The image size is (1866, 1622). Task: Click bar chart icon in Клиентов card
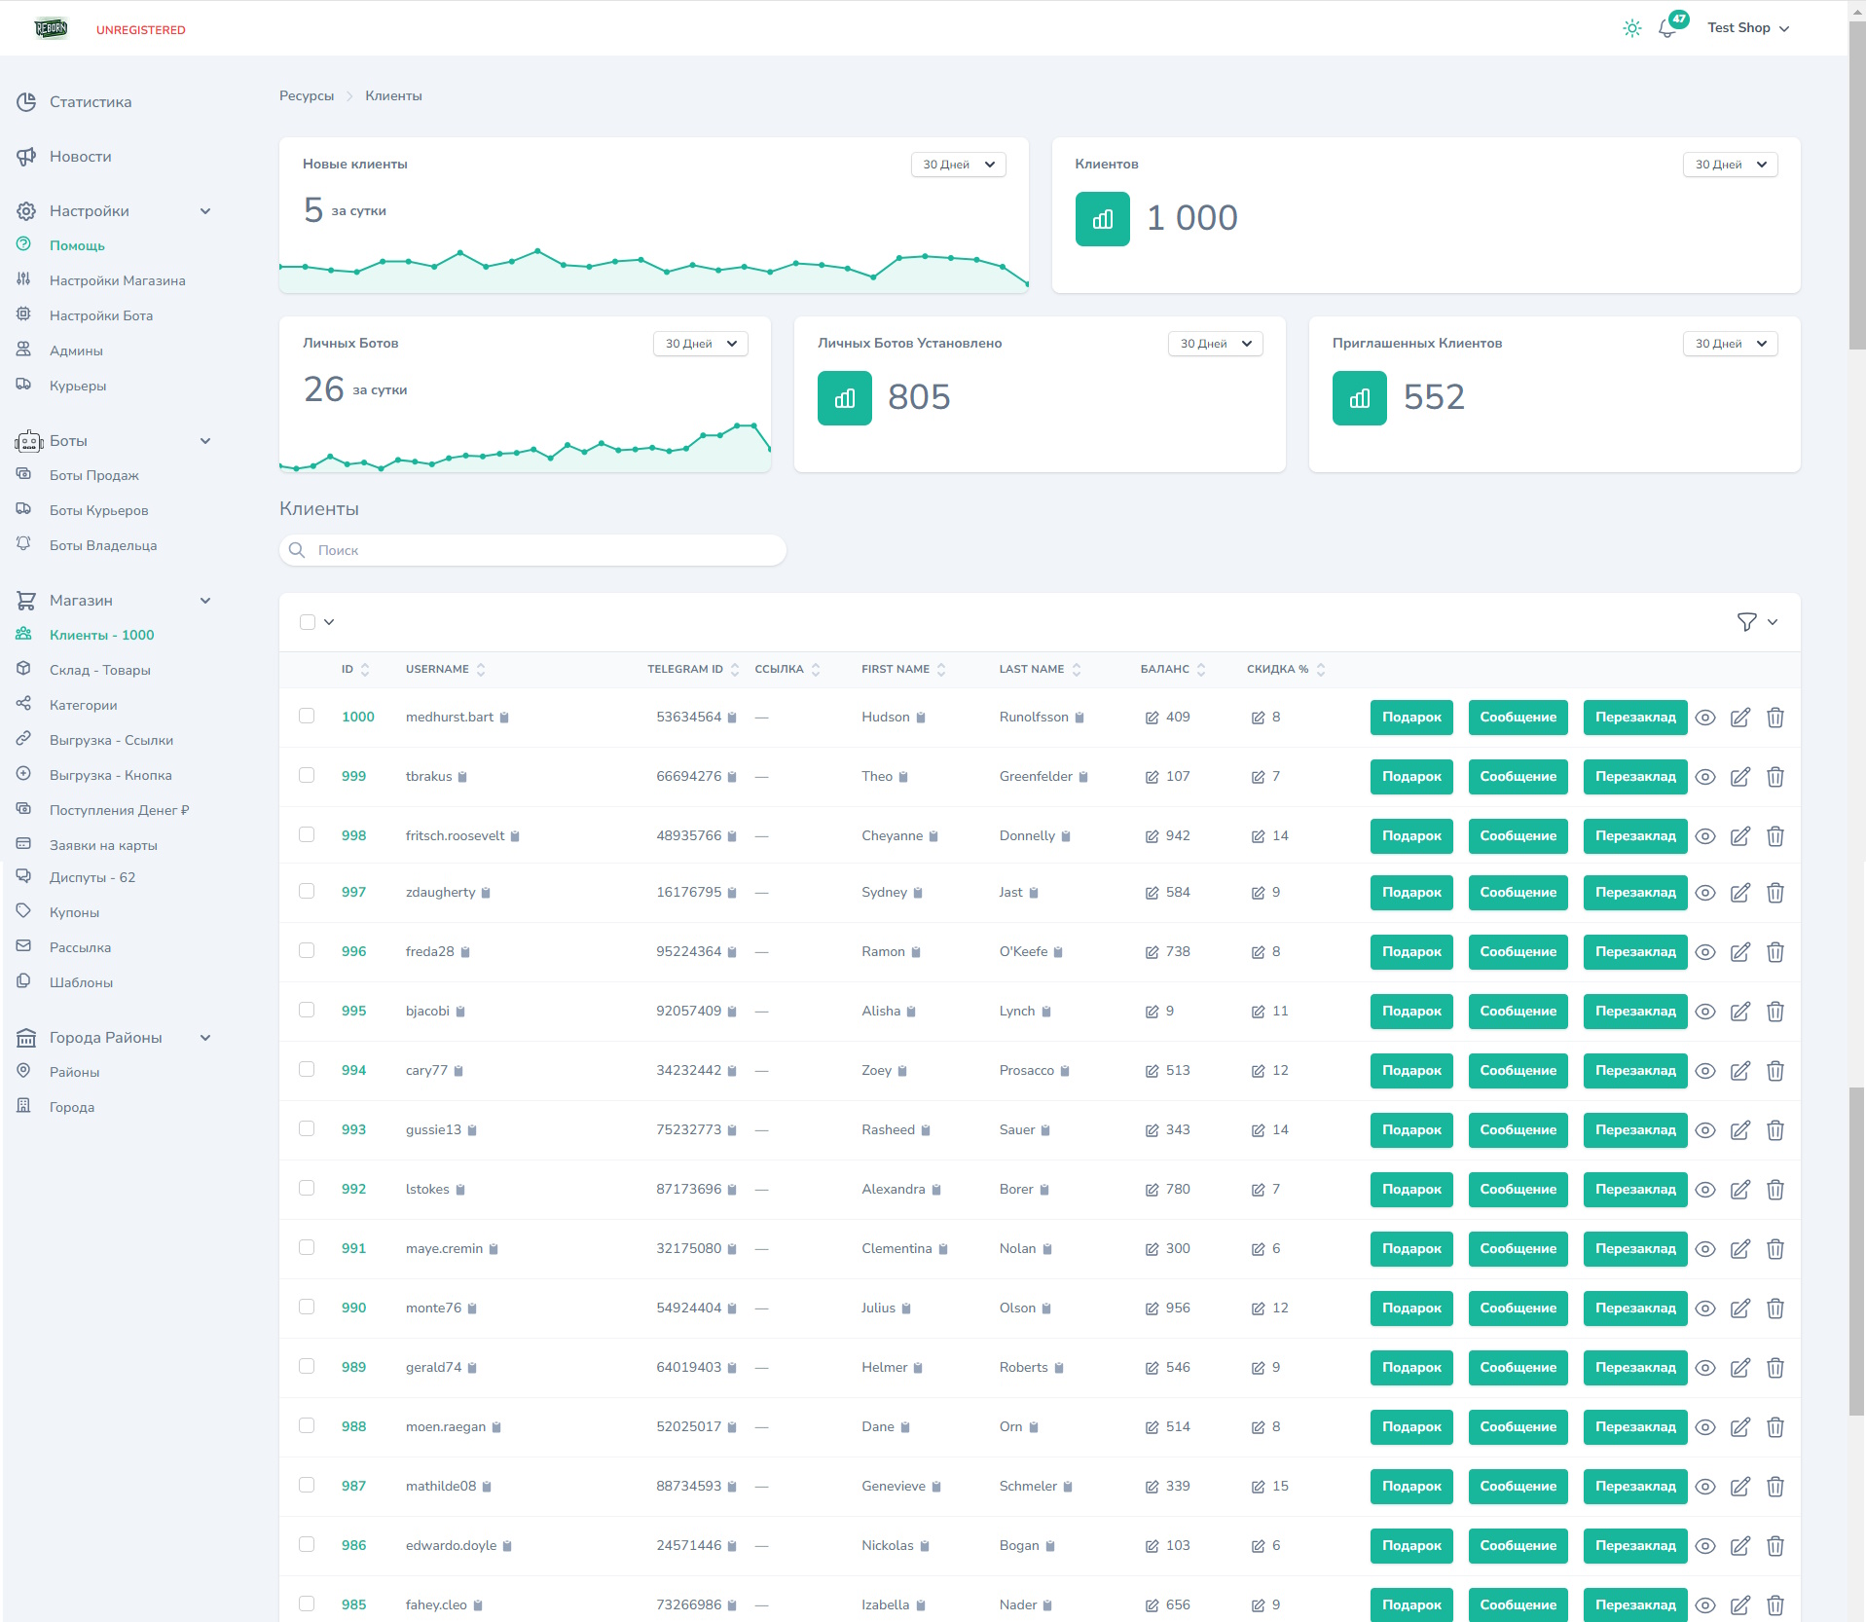(1102, 219)
